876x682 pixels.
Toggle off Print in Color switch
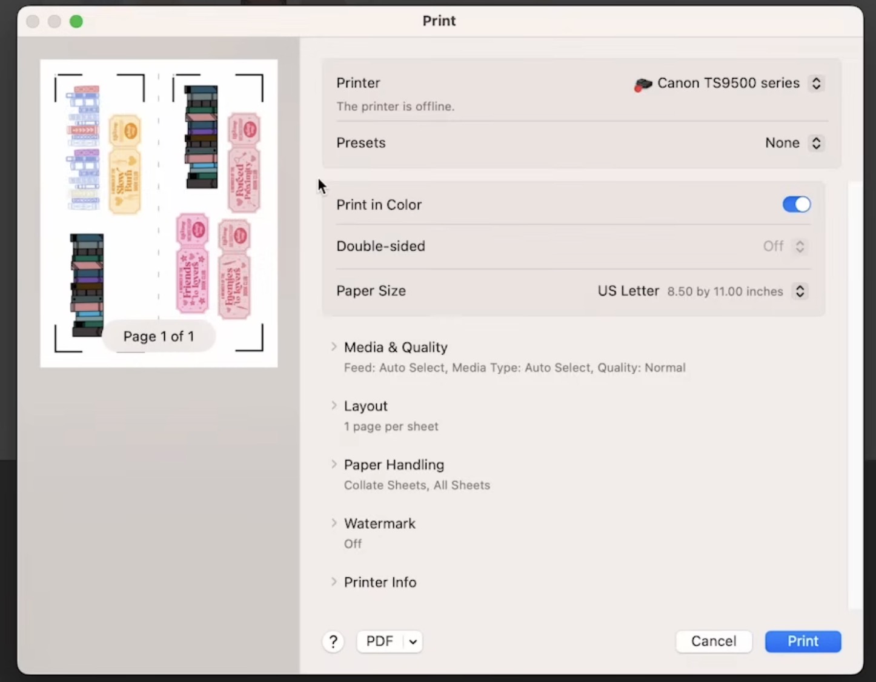(796, 205)
